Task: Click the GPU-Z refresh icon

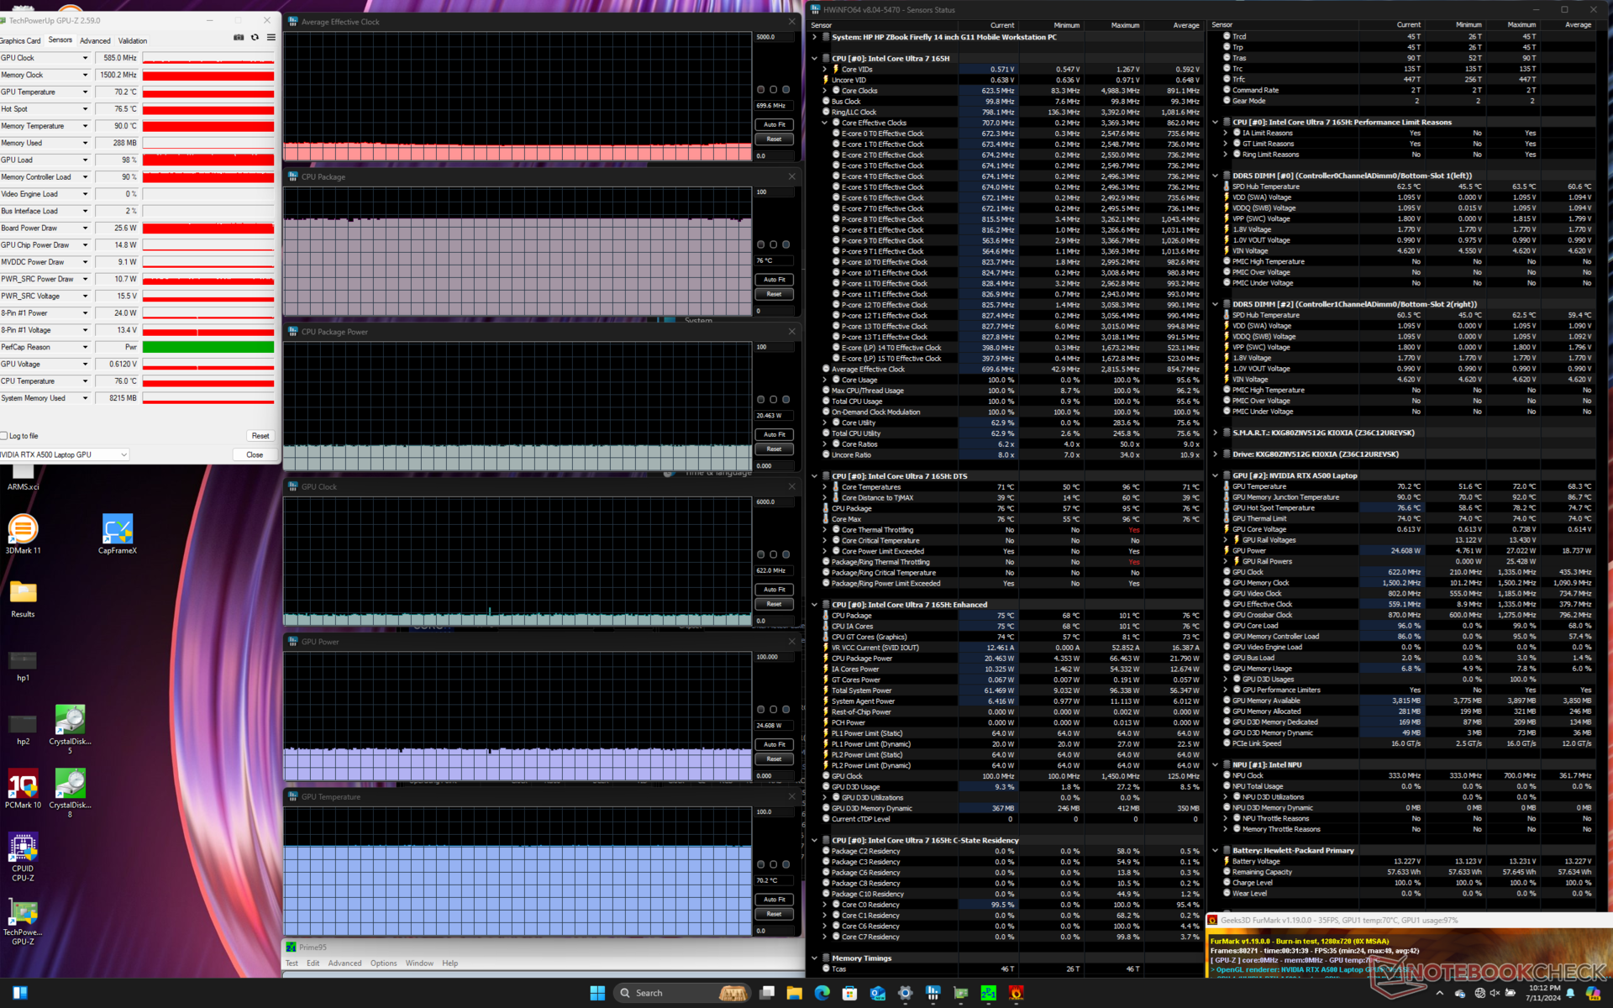Action: [255, 38]
